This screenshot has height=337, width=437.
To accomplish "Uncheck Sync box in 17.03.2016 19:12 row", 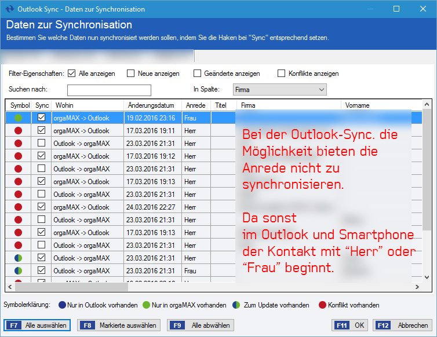I will [41, 155].
